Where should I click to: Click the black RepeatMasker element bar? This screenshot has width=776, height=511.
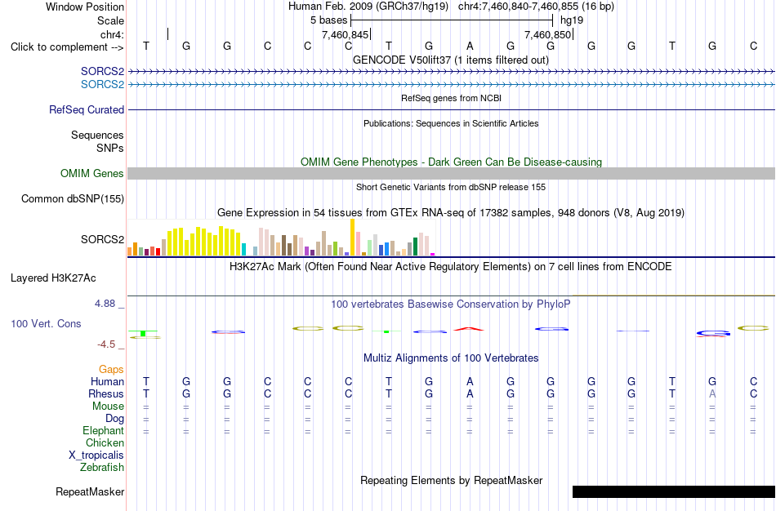pyautogui.click(x=674, y=491)
